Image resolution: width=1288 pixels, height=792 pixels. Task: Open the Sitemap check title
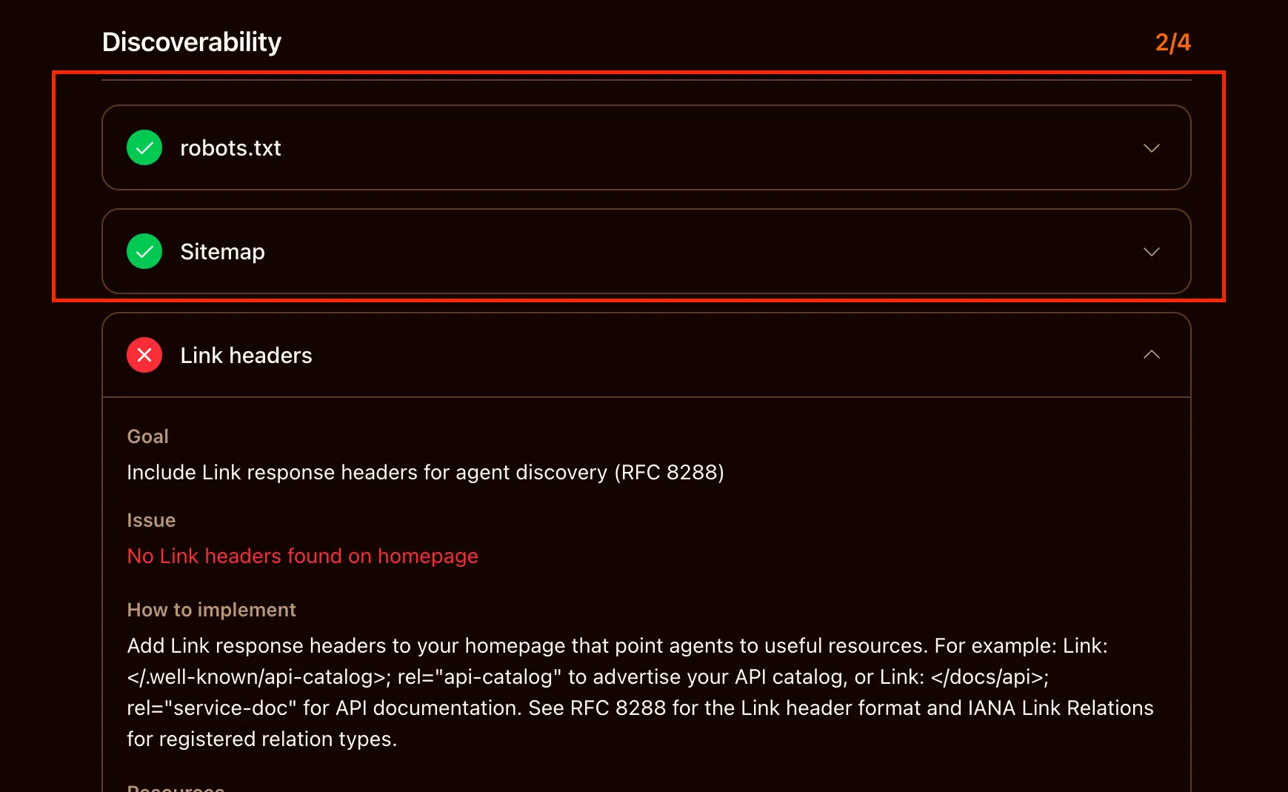(222, 252)
